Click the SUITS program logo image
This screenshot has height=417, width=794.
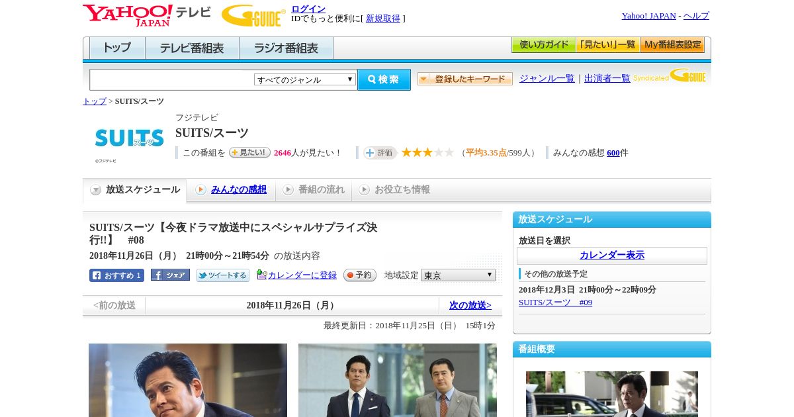[129, 138]
